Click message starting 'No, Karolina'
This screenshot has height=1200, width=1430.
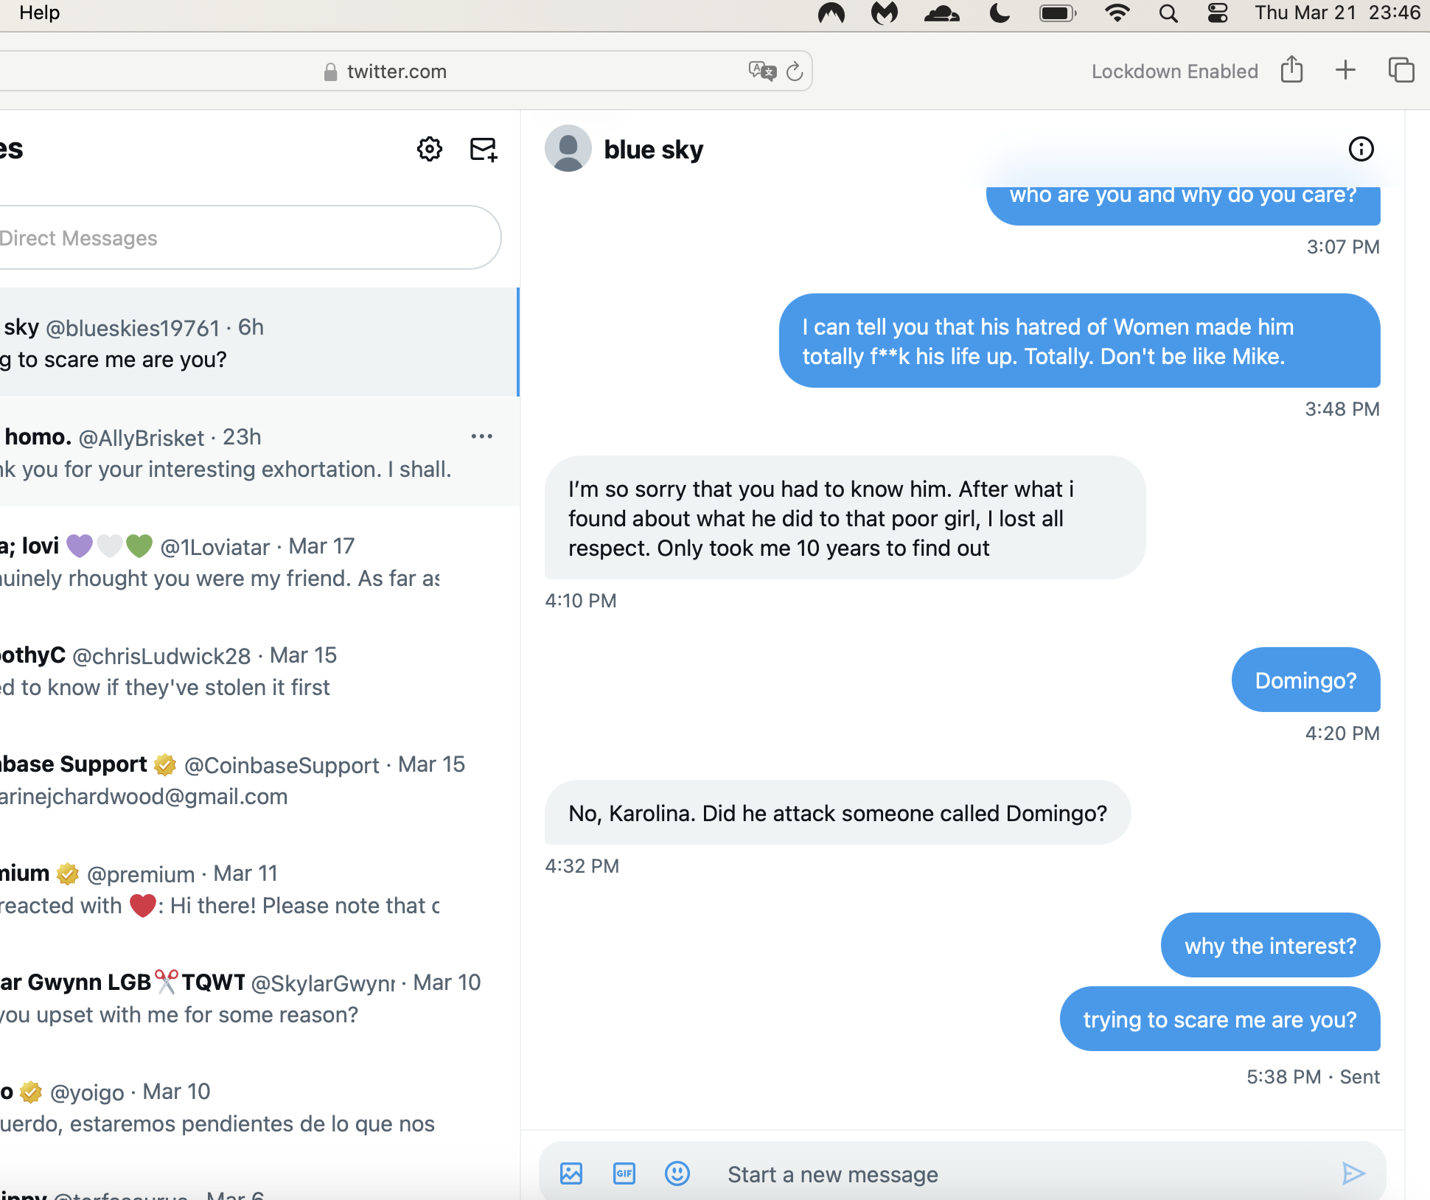pos(837,812)
